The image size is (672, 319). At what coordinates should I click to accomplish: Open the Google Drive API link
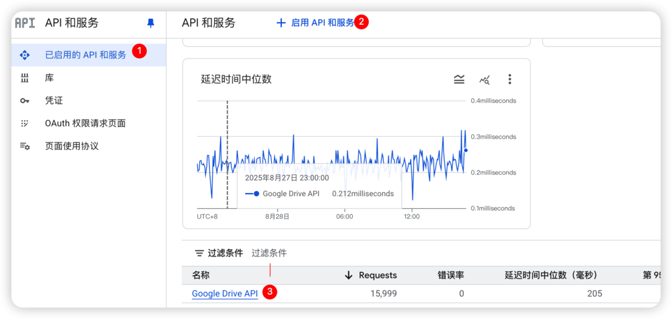(225, 294)
